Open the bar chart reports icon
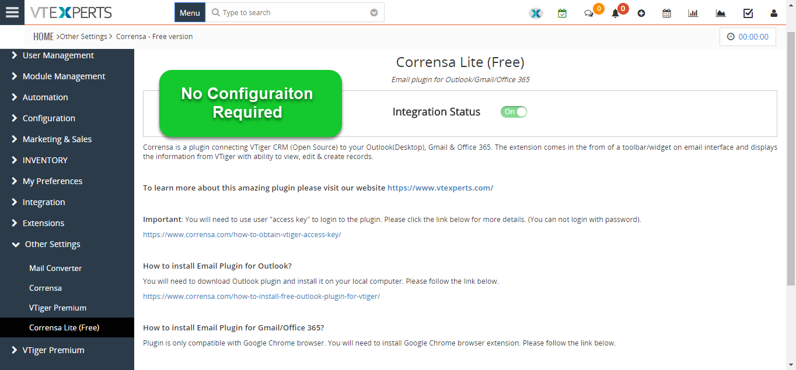Viewport: 796px width, 370px height. coord(693,13)
